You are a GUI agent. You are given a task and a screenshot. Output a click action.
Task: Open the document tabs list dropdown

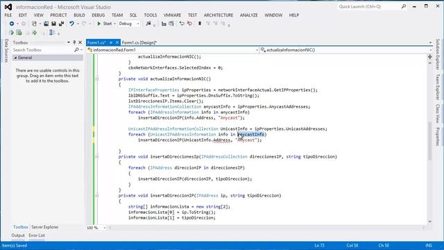[430, 42]
